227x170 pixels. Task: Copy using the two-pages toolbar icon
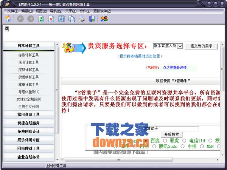pos(72,19)
